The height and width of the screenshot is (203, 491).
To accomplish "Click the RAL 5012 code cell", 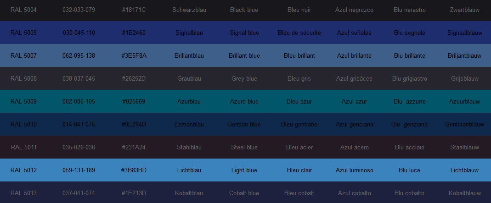I will point(23,170).
